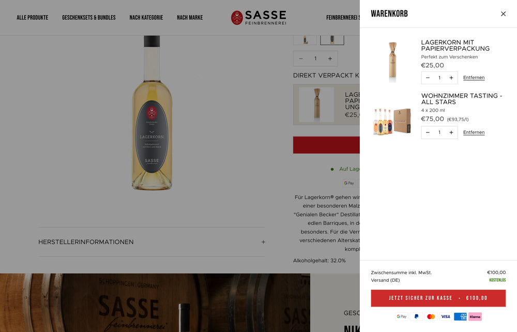Open Geschenksets & Bundles menu
Screen dimensions: 517x332
click(89, 18)
